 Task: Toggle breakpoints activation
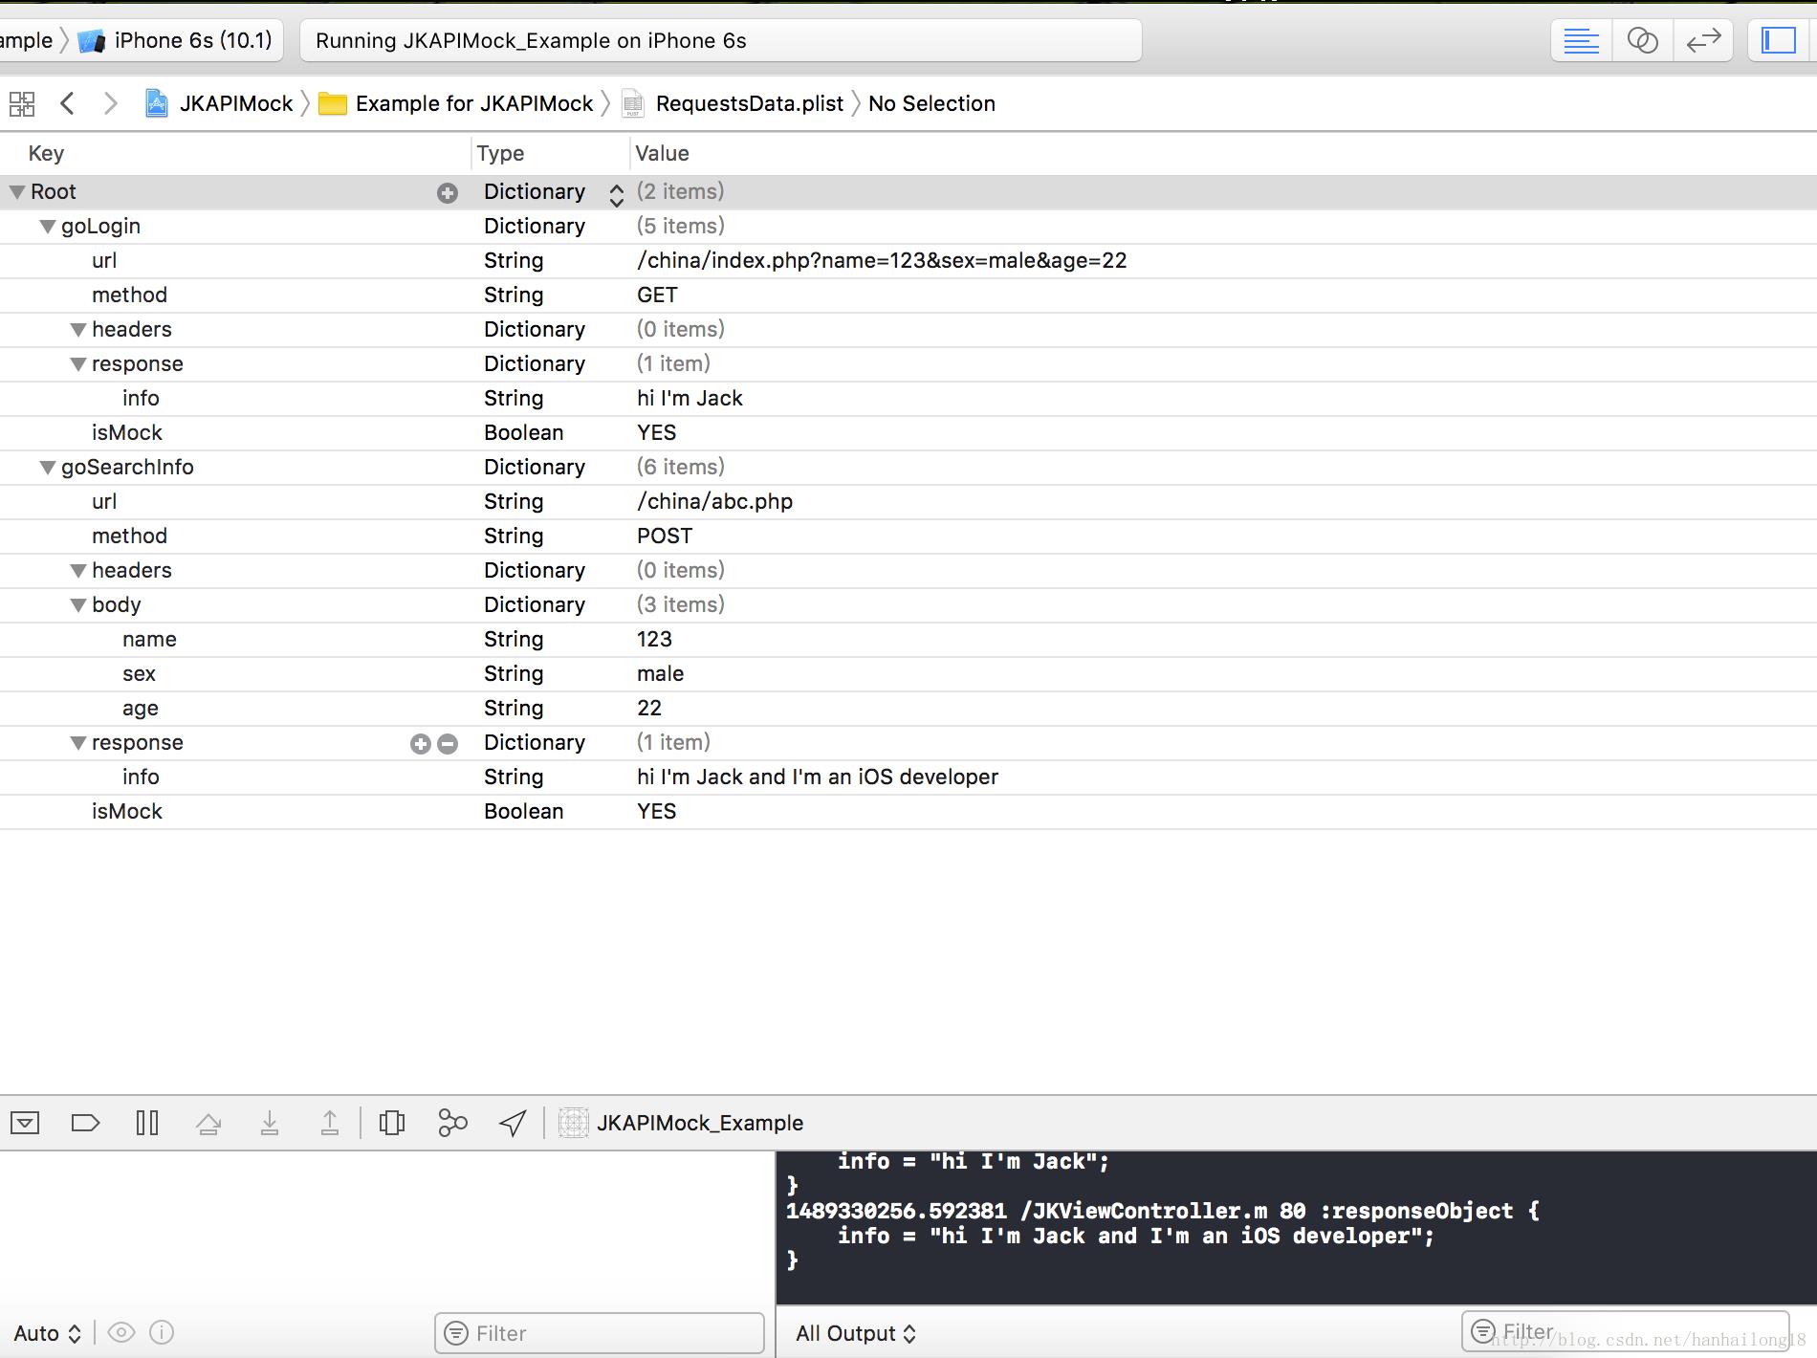click(86, 1123)
